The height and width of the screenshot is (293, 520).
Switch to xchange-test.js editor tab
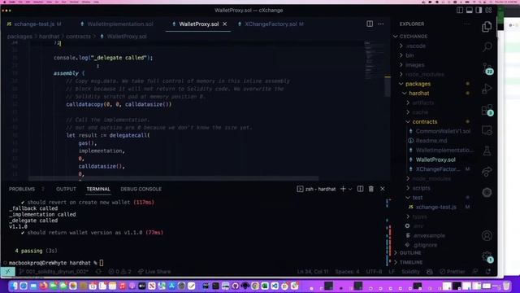34,24
